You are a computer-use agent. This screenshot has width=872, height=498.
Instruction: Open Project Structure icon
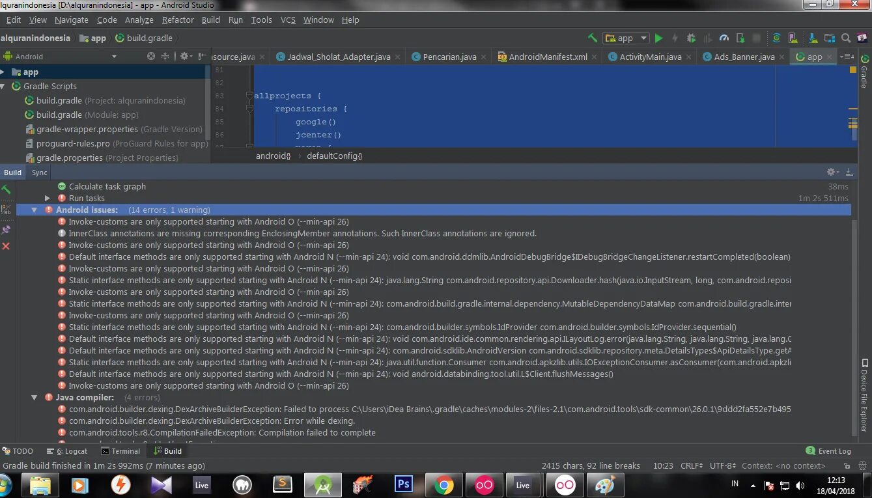828,38
